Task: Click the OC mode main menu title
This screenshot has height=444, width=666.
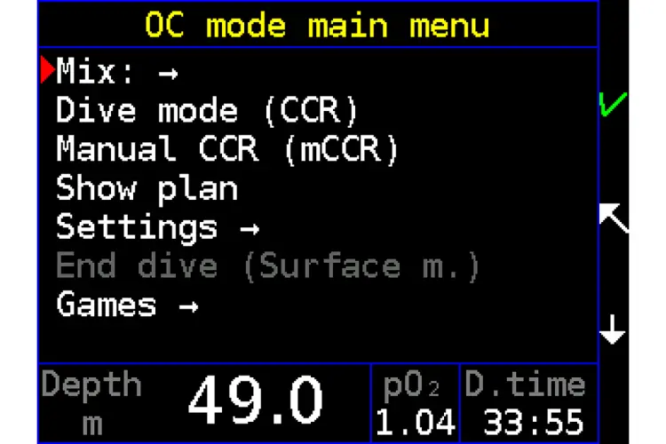Action: click(317, 25)
